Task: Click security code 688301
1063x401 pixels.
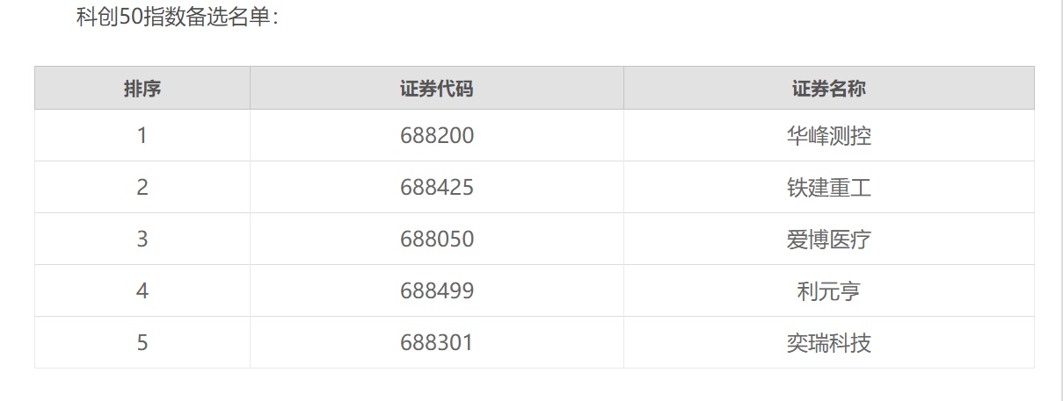Action: click(x=436, y=342)
